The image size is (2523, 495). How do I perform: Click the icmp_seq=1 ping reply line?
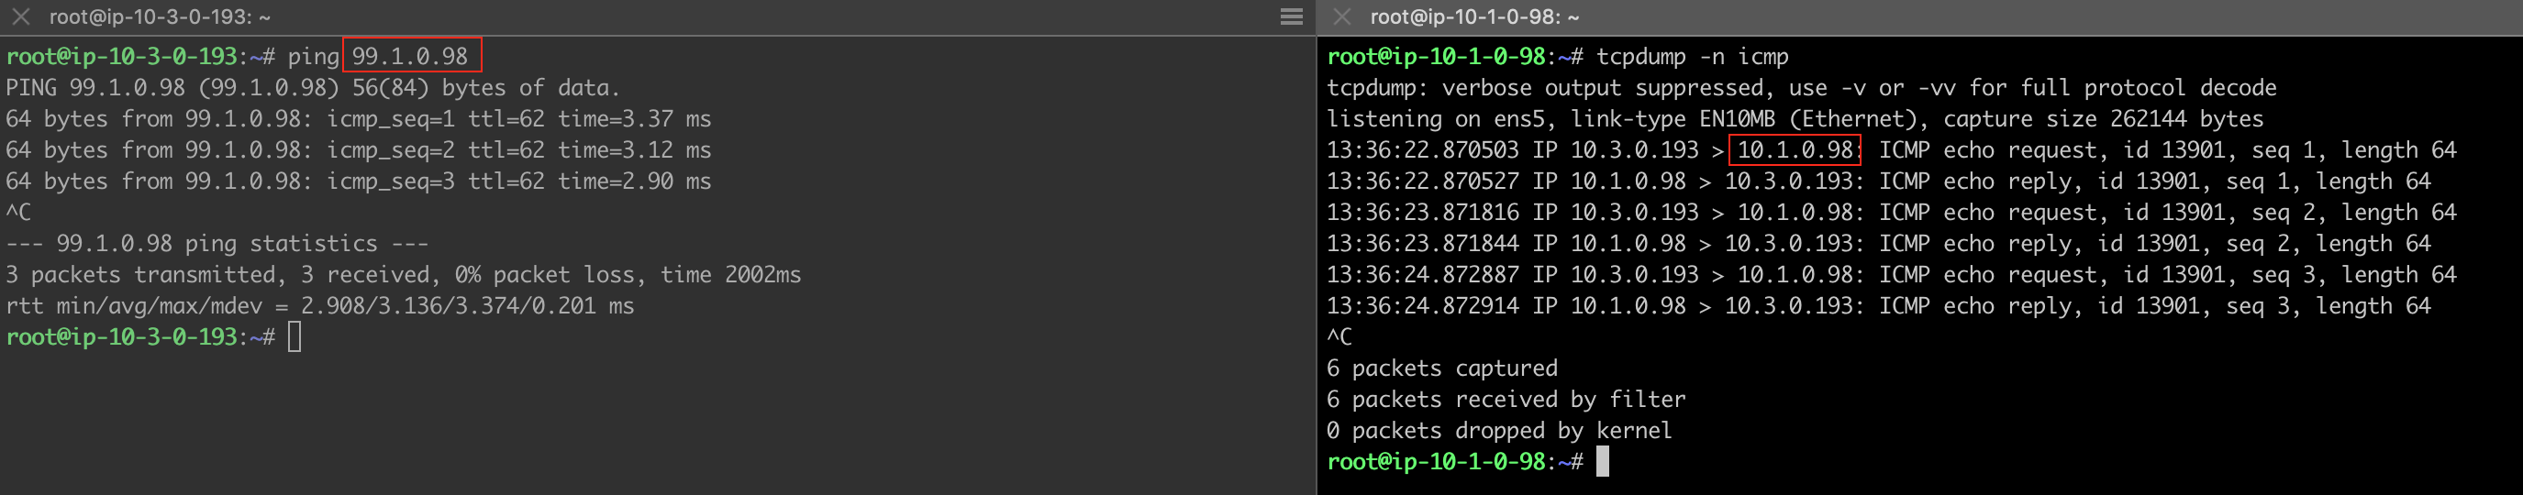pos(359,119)
